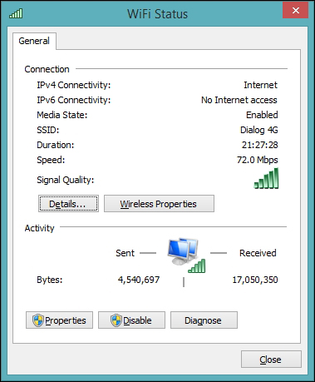Click the shield icon on Properties button

(x=38, y=320)
